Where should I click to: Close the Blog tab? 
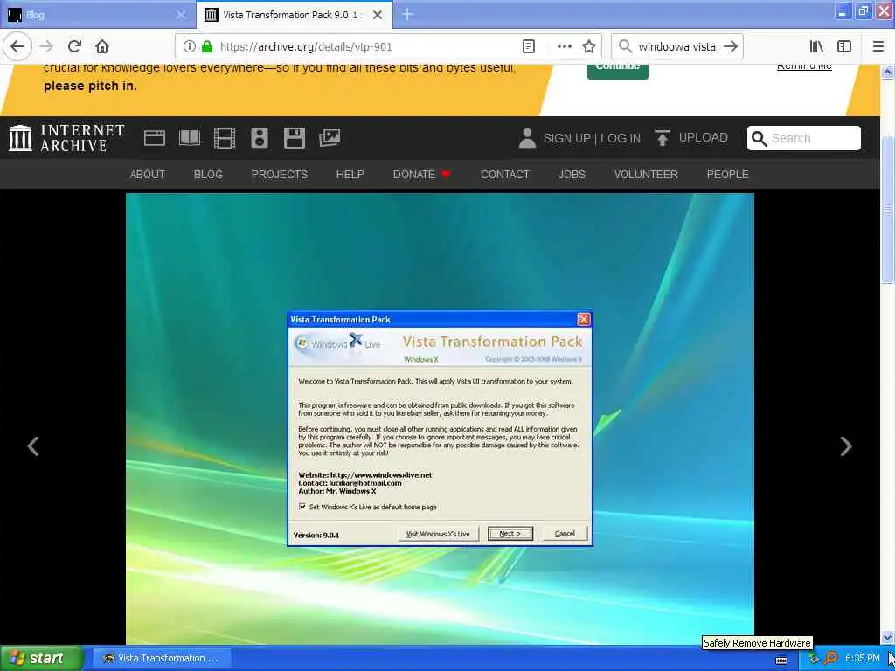[181, 15]
